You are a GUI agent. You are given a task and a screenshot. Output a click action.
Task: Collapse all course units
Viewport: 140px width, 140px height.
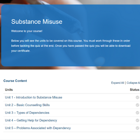click(133, 83)
